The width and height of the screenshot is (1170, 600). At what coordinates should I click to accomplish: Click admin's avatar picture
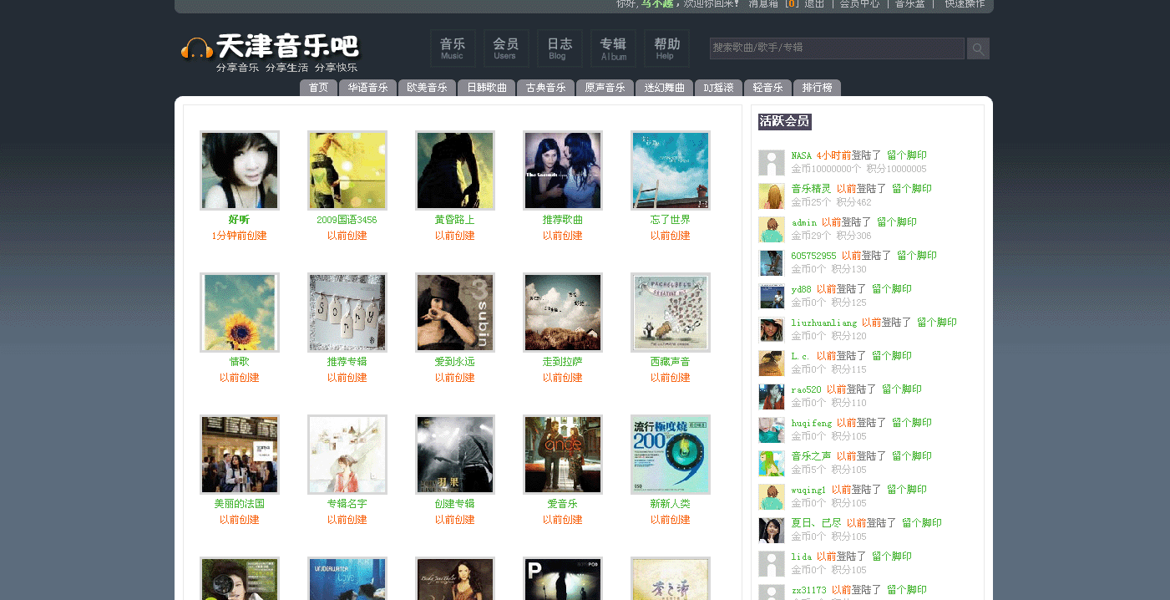coord(772,229)
